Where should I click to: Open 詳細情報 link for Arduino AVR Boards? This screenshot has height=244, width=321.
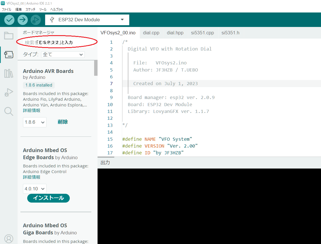(x=31, y=111)
